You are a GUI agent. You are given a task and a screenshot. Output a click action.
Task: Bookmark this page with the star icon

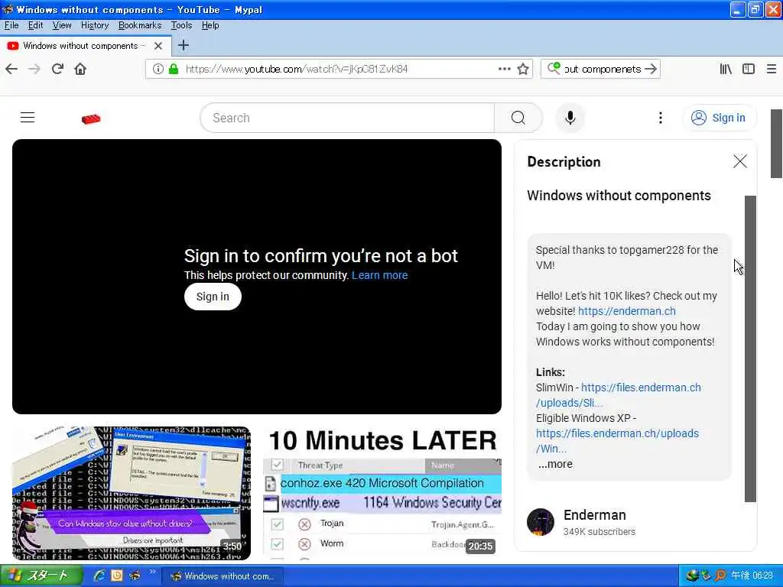click(x=523, y=69)
